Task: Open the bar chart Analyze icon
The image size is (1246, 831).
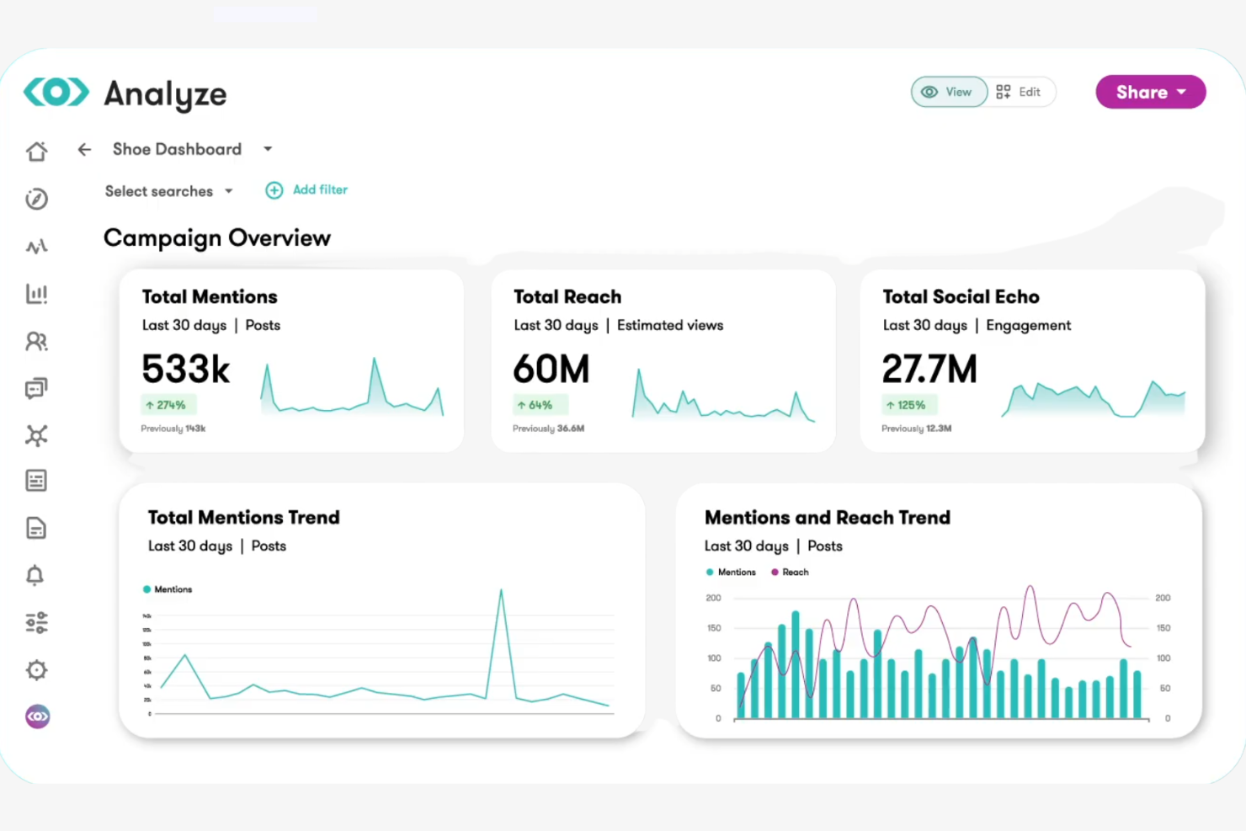Action: (x=36, y=294)
